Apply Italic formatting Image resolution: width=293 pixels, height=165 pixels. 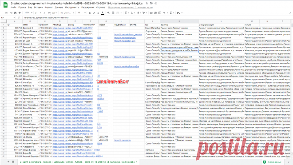click(x=94, y=13)
